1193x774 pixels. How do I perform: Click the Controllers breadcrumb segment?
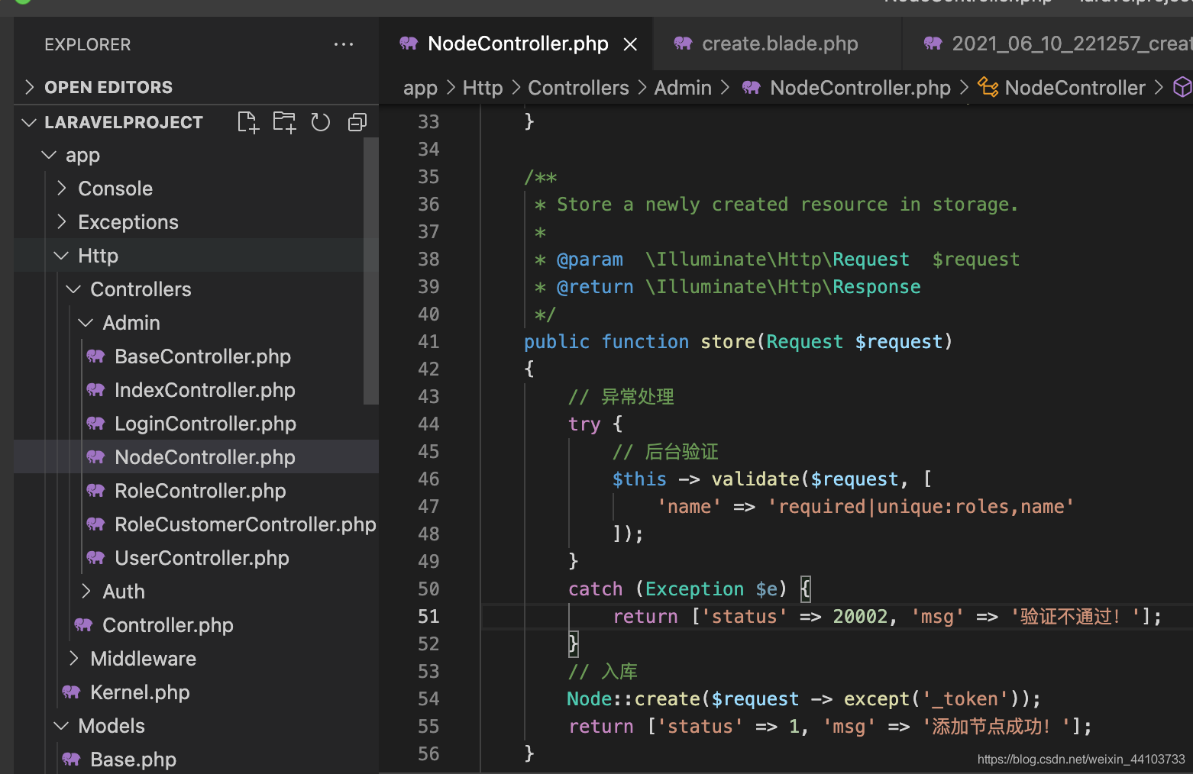pyautogui.click(x=578, y=88)
